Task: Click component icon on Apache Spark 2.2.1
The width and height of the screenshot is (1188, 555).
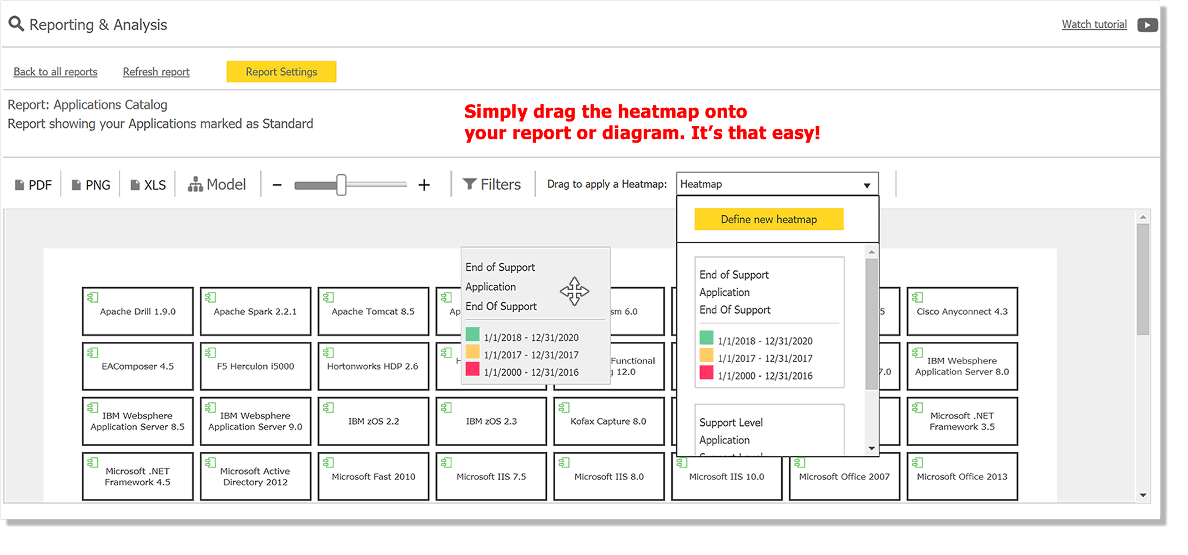Action: coord(210,297)
